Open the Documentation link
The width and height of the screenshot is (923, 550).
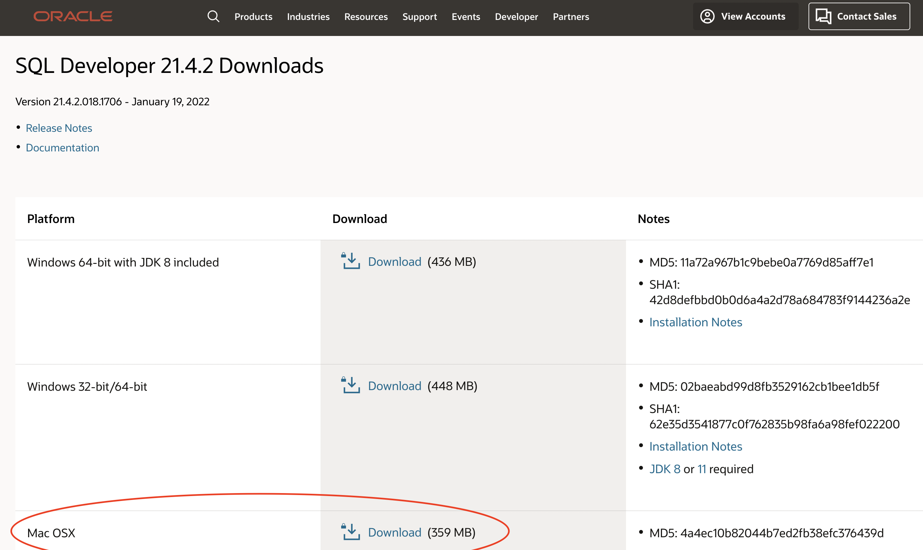click(x=62, y=147)
